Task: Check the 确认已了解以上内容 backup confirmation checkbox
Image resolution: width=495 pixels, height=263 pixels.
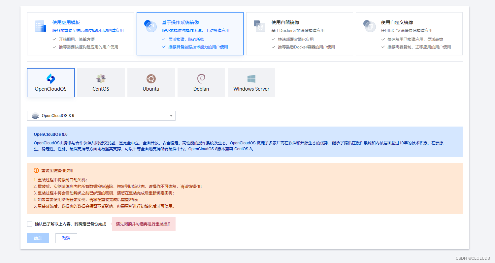Action: [x=30, y=224]
